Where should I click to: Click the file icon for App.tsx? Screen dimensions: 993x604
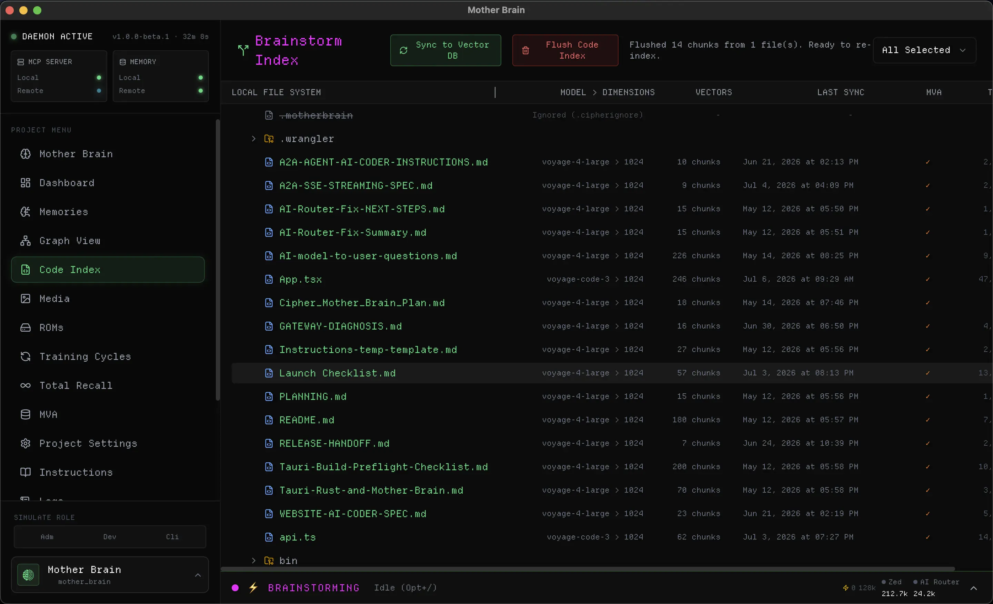tap(269, 280)
